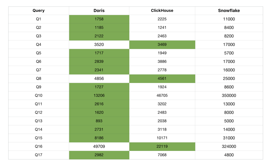Select the Q16 row label
The width and height of the screenshot is (272, 165).
pyautogui.click(x=39, y=146)
